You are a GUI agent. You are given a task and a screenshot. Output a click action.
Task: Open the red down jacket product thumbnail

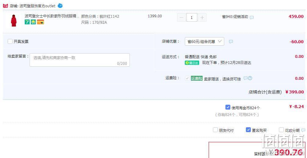point(14,20)
